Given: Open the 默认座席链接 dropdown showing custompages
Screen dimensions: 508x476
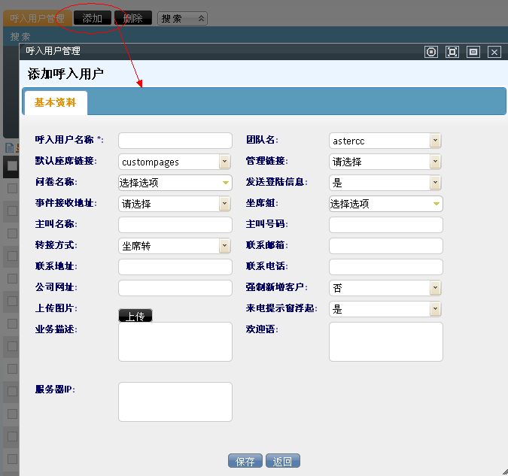Looking at the screenshot, I should point(224,162).
